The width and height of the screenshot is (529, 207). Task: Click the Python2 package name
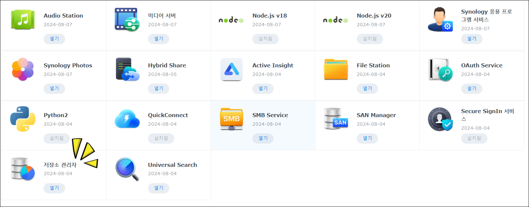(x=56, y=115)
